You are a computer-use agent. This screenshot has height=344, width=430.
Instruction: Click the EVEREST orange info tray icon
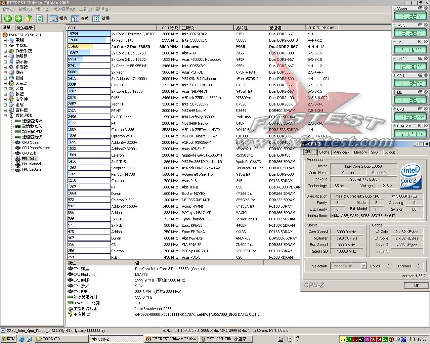391,339
